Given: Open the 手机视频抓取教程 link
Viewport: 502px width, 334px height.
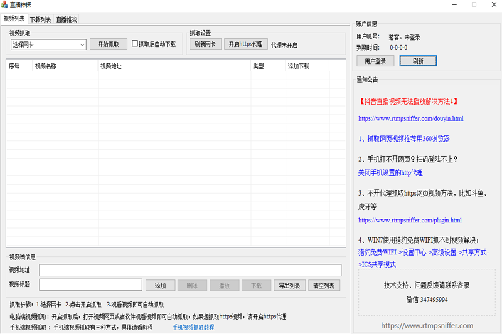Looking at the screenshot, I should 193,327.
